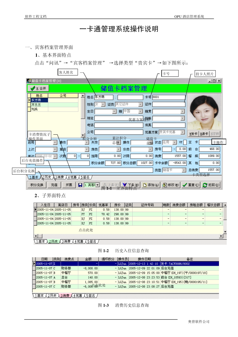Click the 读卡 read card button
The width and height of the screenshot is (238, 337).
(204, 134)
